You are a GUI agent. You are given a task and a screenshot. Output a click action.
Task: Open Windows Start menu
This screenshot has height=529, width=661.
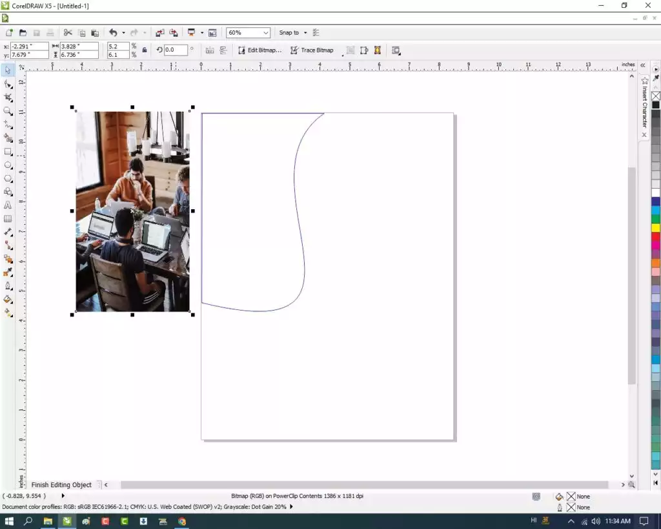pyautogui.click(x=9, y=521)
